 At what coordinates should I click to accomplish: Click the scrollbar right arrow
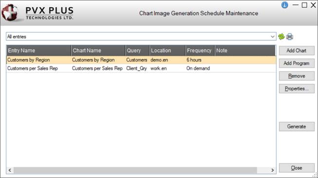[272, 170]
